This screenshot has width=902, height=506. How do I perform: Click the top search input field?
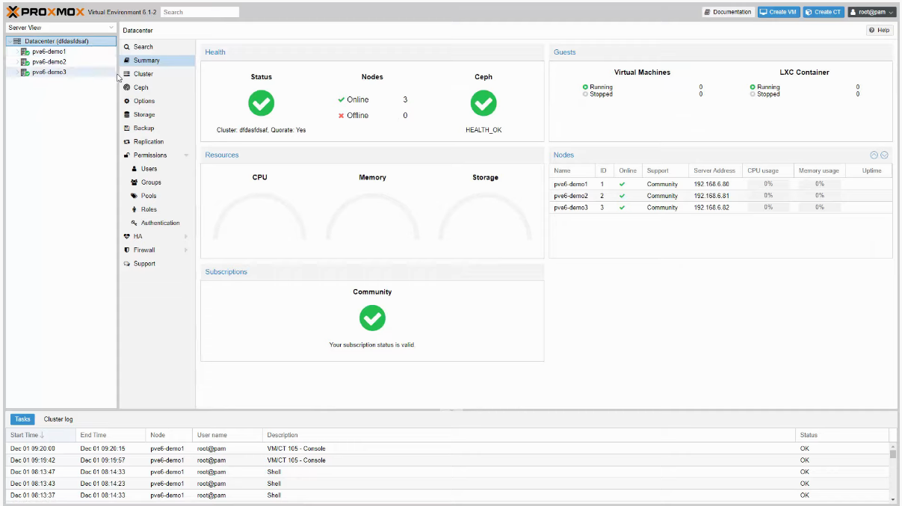click(x=200, y=12)
